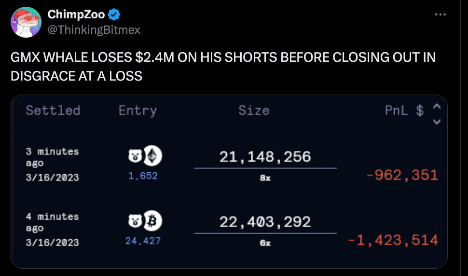468x276 pixels.
Task: Click the blue verified badge
Action: 114,14
